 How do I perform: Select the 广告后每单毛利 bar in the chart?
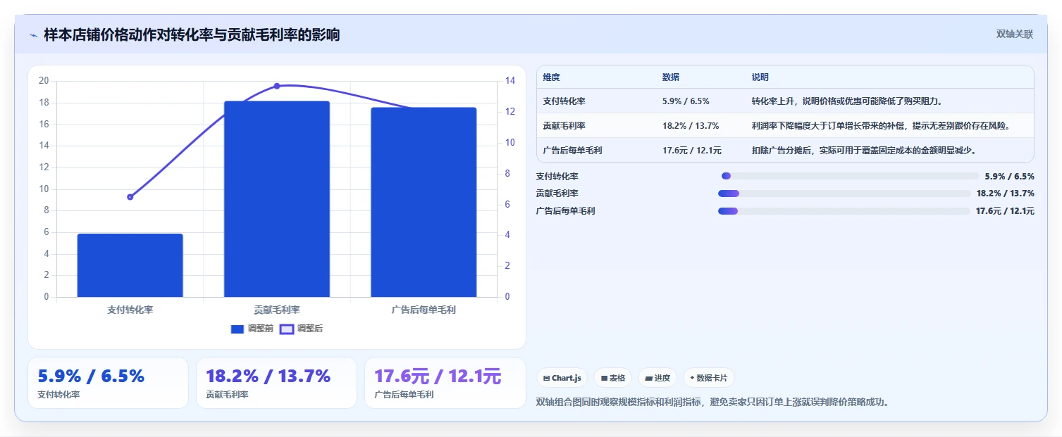tap(424, 202)
